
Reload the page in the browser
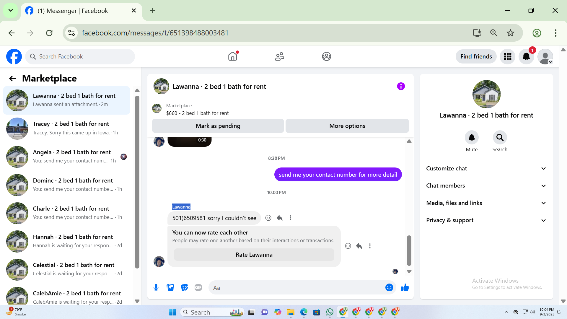pos(49,33)
